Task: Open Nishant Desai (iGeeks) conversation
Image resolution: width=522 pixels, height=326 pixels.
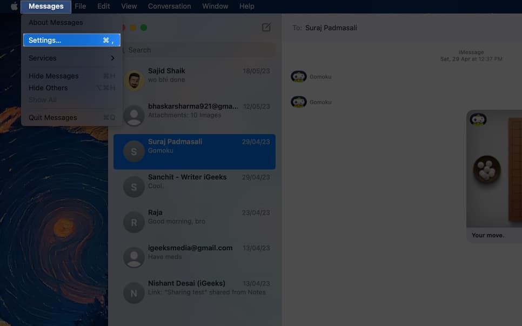Action: pyautogui.click(x=195, y=293)
